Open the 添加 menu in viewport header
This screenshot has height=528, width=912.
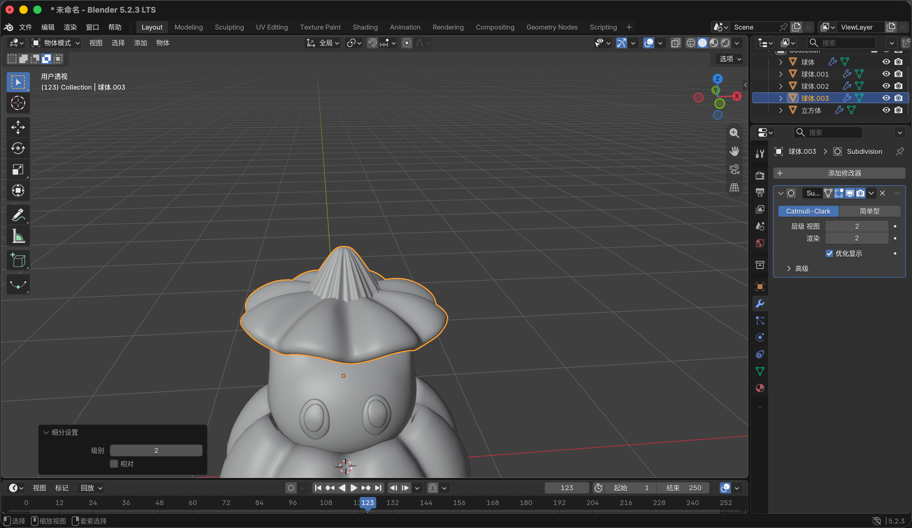click(140, 43)
